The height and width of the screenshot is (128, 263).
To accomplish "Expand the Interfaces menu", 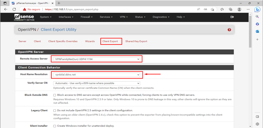I will pos(66,17).
